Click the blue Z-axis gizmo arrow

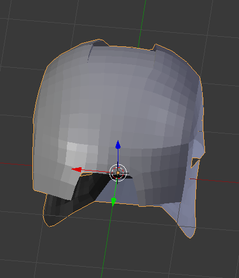click(118, 145)
